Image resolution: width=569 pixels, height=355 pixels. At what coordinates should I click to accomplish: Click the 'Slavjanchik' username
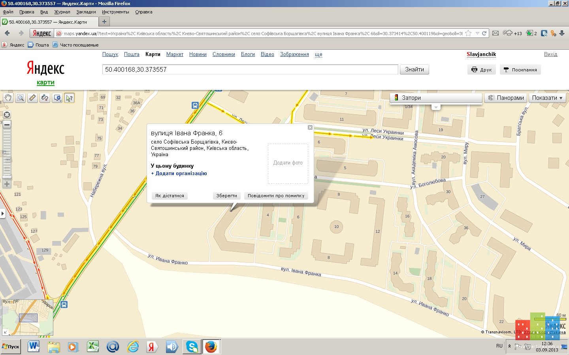[481, 54]
